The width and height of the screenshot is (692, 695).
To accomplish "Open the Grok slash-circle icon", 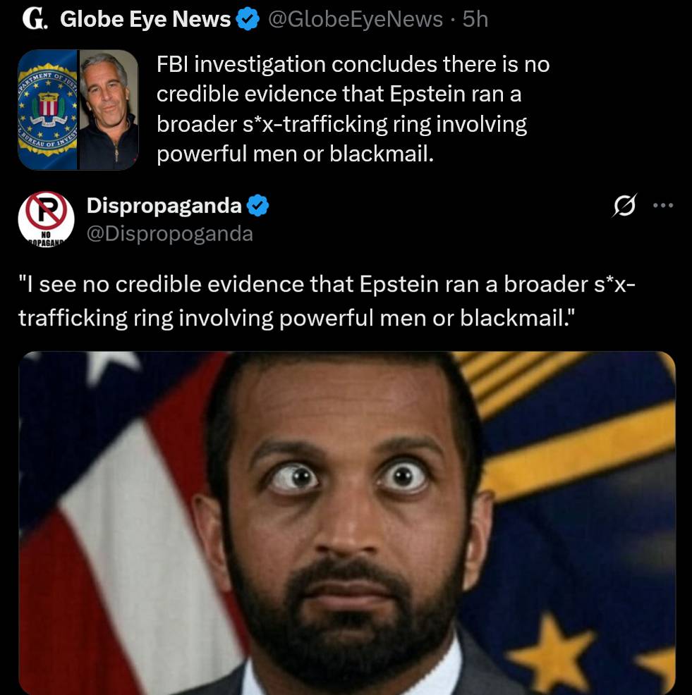I will coord(625,205).
